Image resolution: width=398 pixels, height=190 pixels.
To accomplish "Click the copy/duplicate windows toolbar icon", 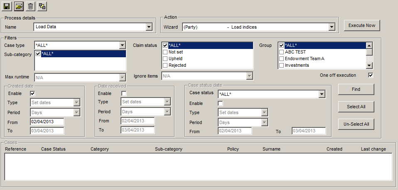I will [x=42, y=6].
